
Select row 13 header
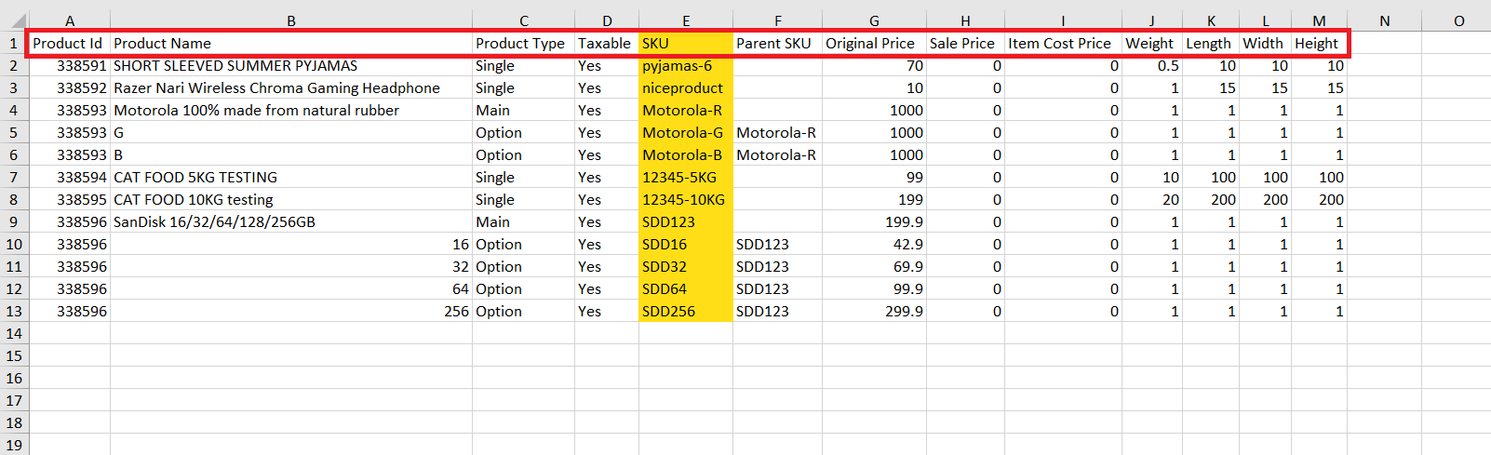14,311
